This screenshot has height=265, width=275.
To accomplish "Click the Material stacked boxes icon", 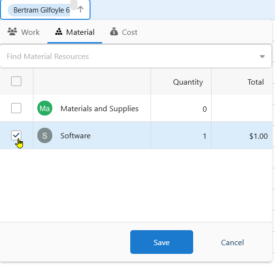I will pos(59,32).
